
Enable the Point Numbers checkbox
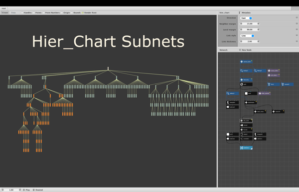click(44, 13)
